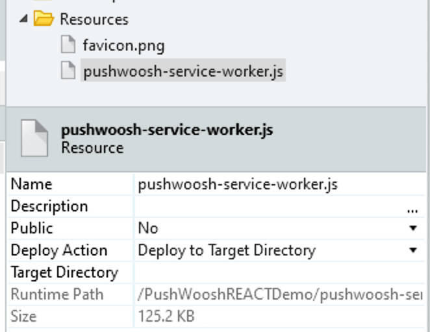Click the Public property label
The width and height of the screenshot is (430, 332).
[x=32, y=228]
